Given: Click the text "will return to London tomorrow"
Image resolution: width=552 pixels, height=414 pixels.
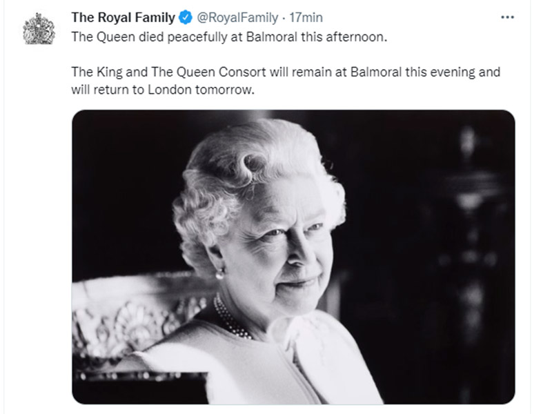Looking at the screenshot, I should click(x=163, y=89).
